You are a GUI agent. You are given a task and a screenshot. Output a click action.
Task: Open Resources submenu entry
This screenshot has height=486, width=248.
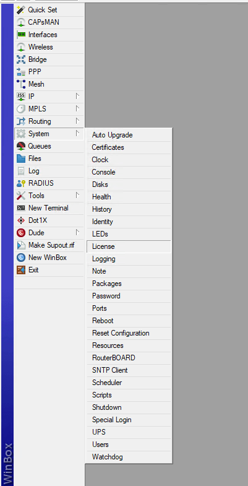click(x=129, y=346)
